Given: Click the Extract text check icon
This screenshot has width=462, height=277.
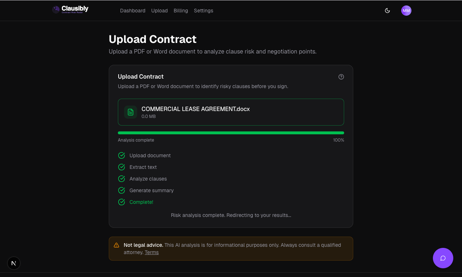Looking at the screenshot, I should pyautogui.click(x=122, y=167).
